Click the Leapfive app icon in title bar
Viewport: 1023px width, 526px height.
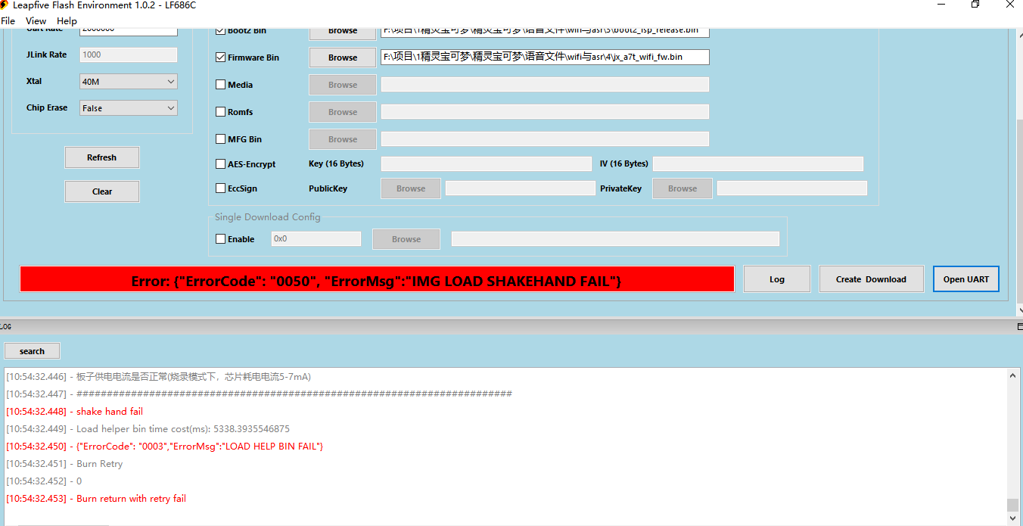click(6, 5)
